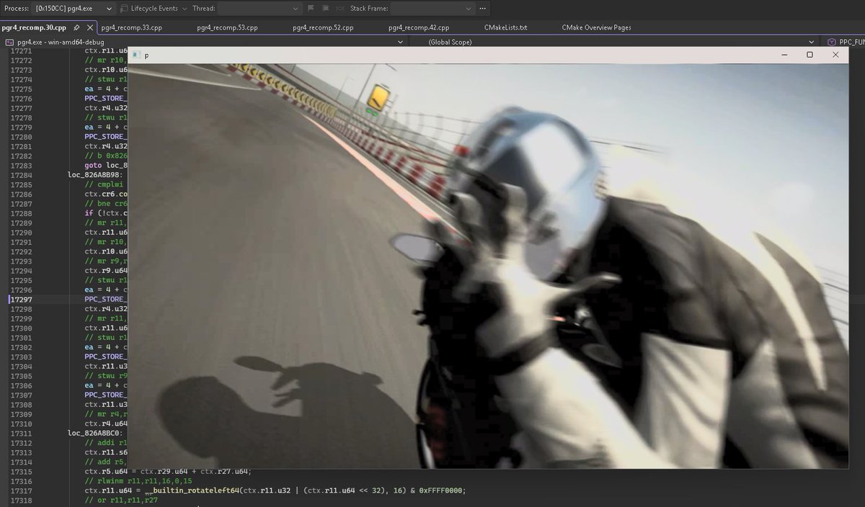Open the Process dropdown showing pgr4.exe
Screen dimensions: 865x507
(x=75, y=9)
